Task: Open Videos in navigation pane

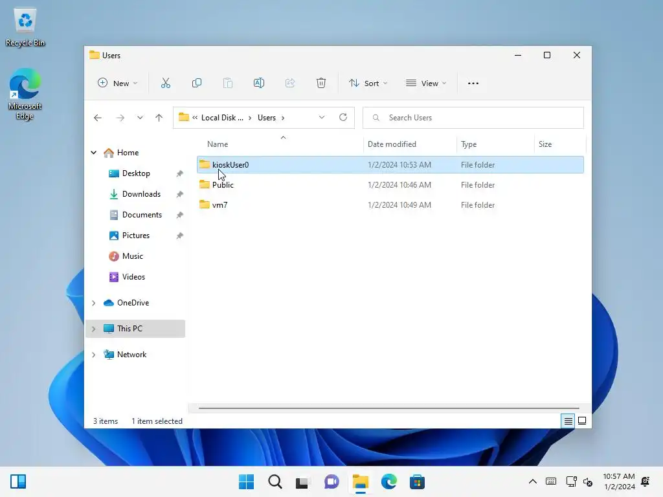Action: tap(133, 277)
